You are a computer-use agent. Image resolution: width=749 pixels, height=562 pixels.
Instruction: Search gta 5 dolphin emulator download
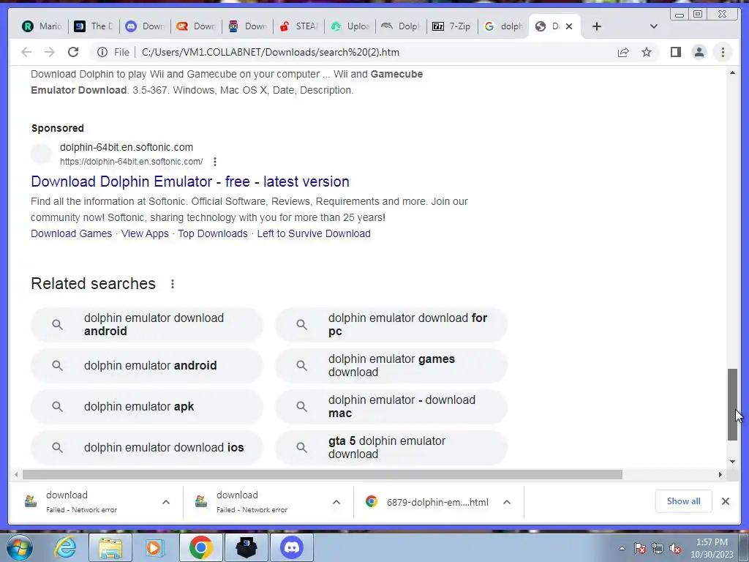[x=391, y=448]
